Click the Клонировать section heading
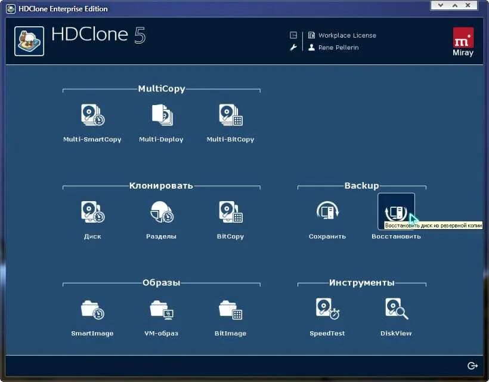 point(161,186)
